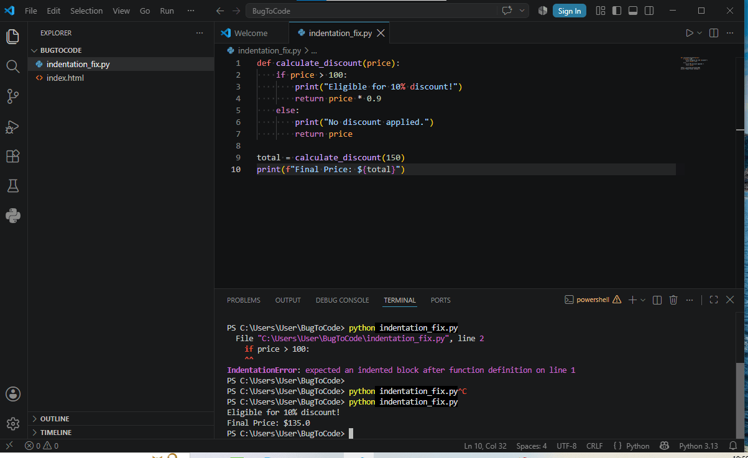Open errors and warnings count in status bar

tap(42, 446)
